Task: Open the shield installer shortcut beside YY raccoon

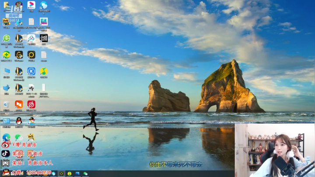Action: (19, 22)
